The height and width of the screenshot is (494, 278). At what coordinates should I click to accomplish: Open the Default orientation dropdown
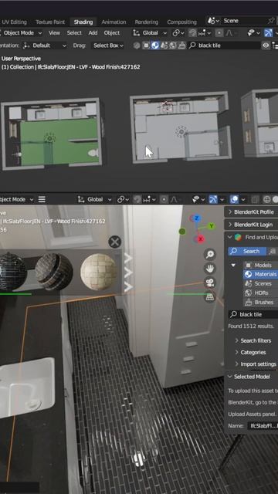point(45,46)
